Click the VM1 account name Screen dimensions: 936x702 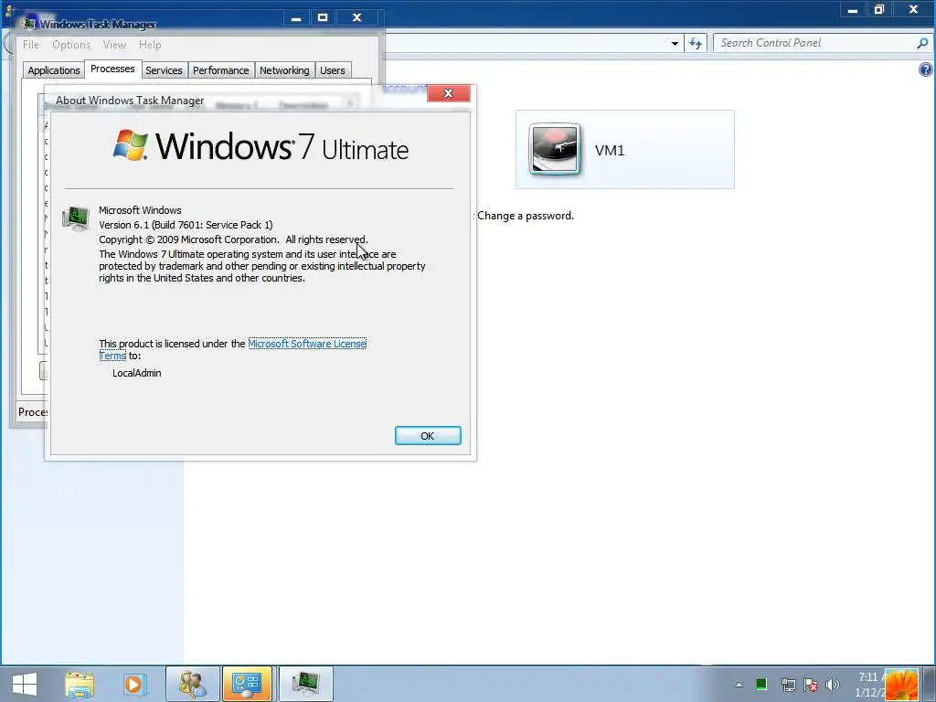pyautogui.click(x=610, y=151)
